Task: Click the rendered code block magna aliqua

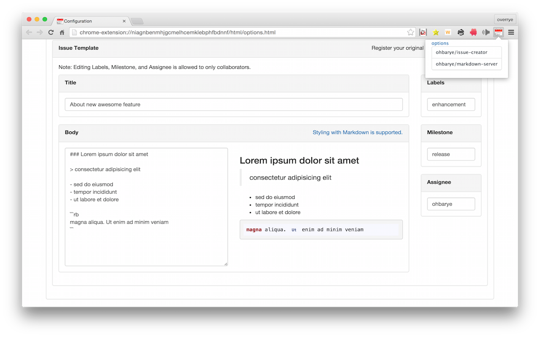Action: tap(321, 230)
